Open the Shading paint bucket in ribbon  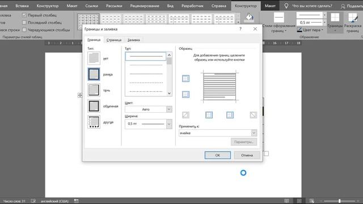tap(249, 18)
